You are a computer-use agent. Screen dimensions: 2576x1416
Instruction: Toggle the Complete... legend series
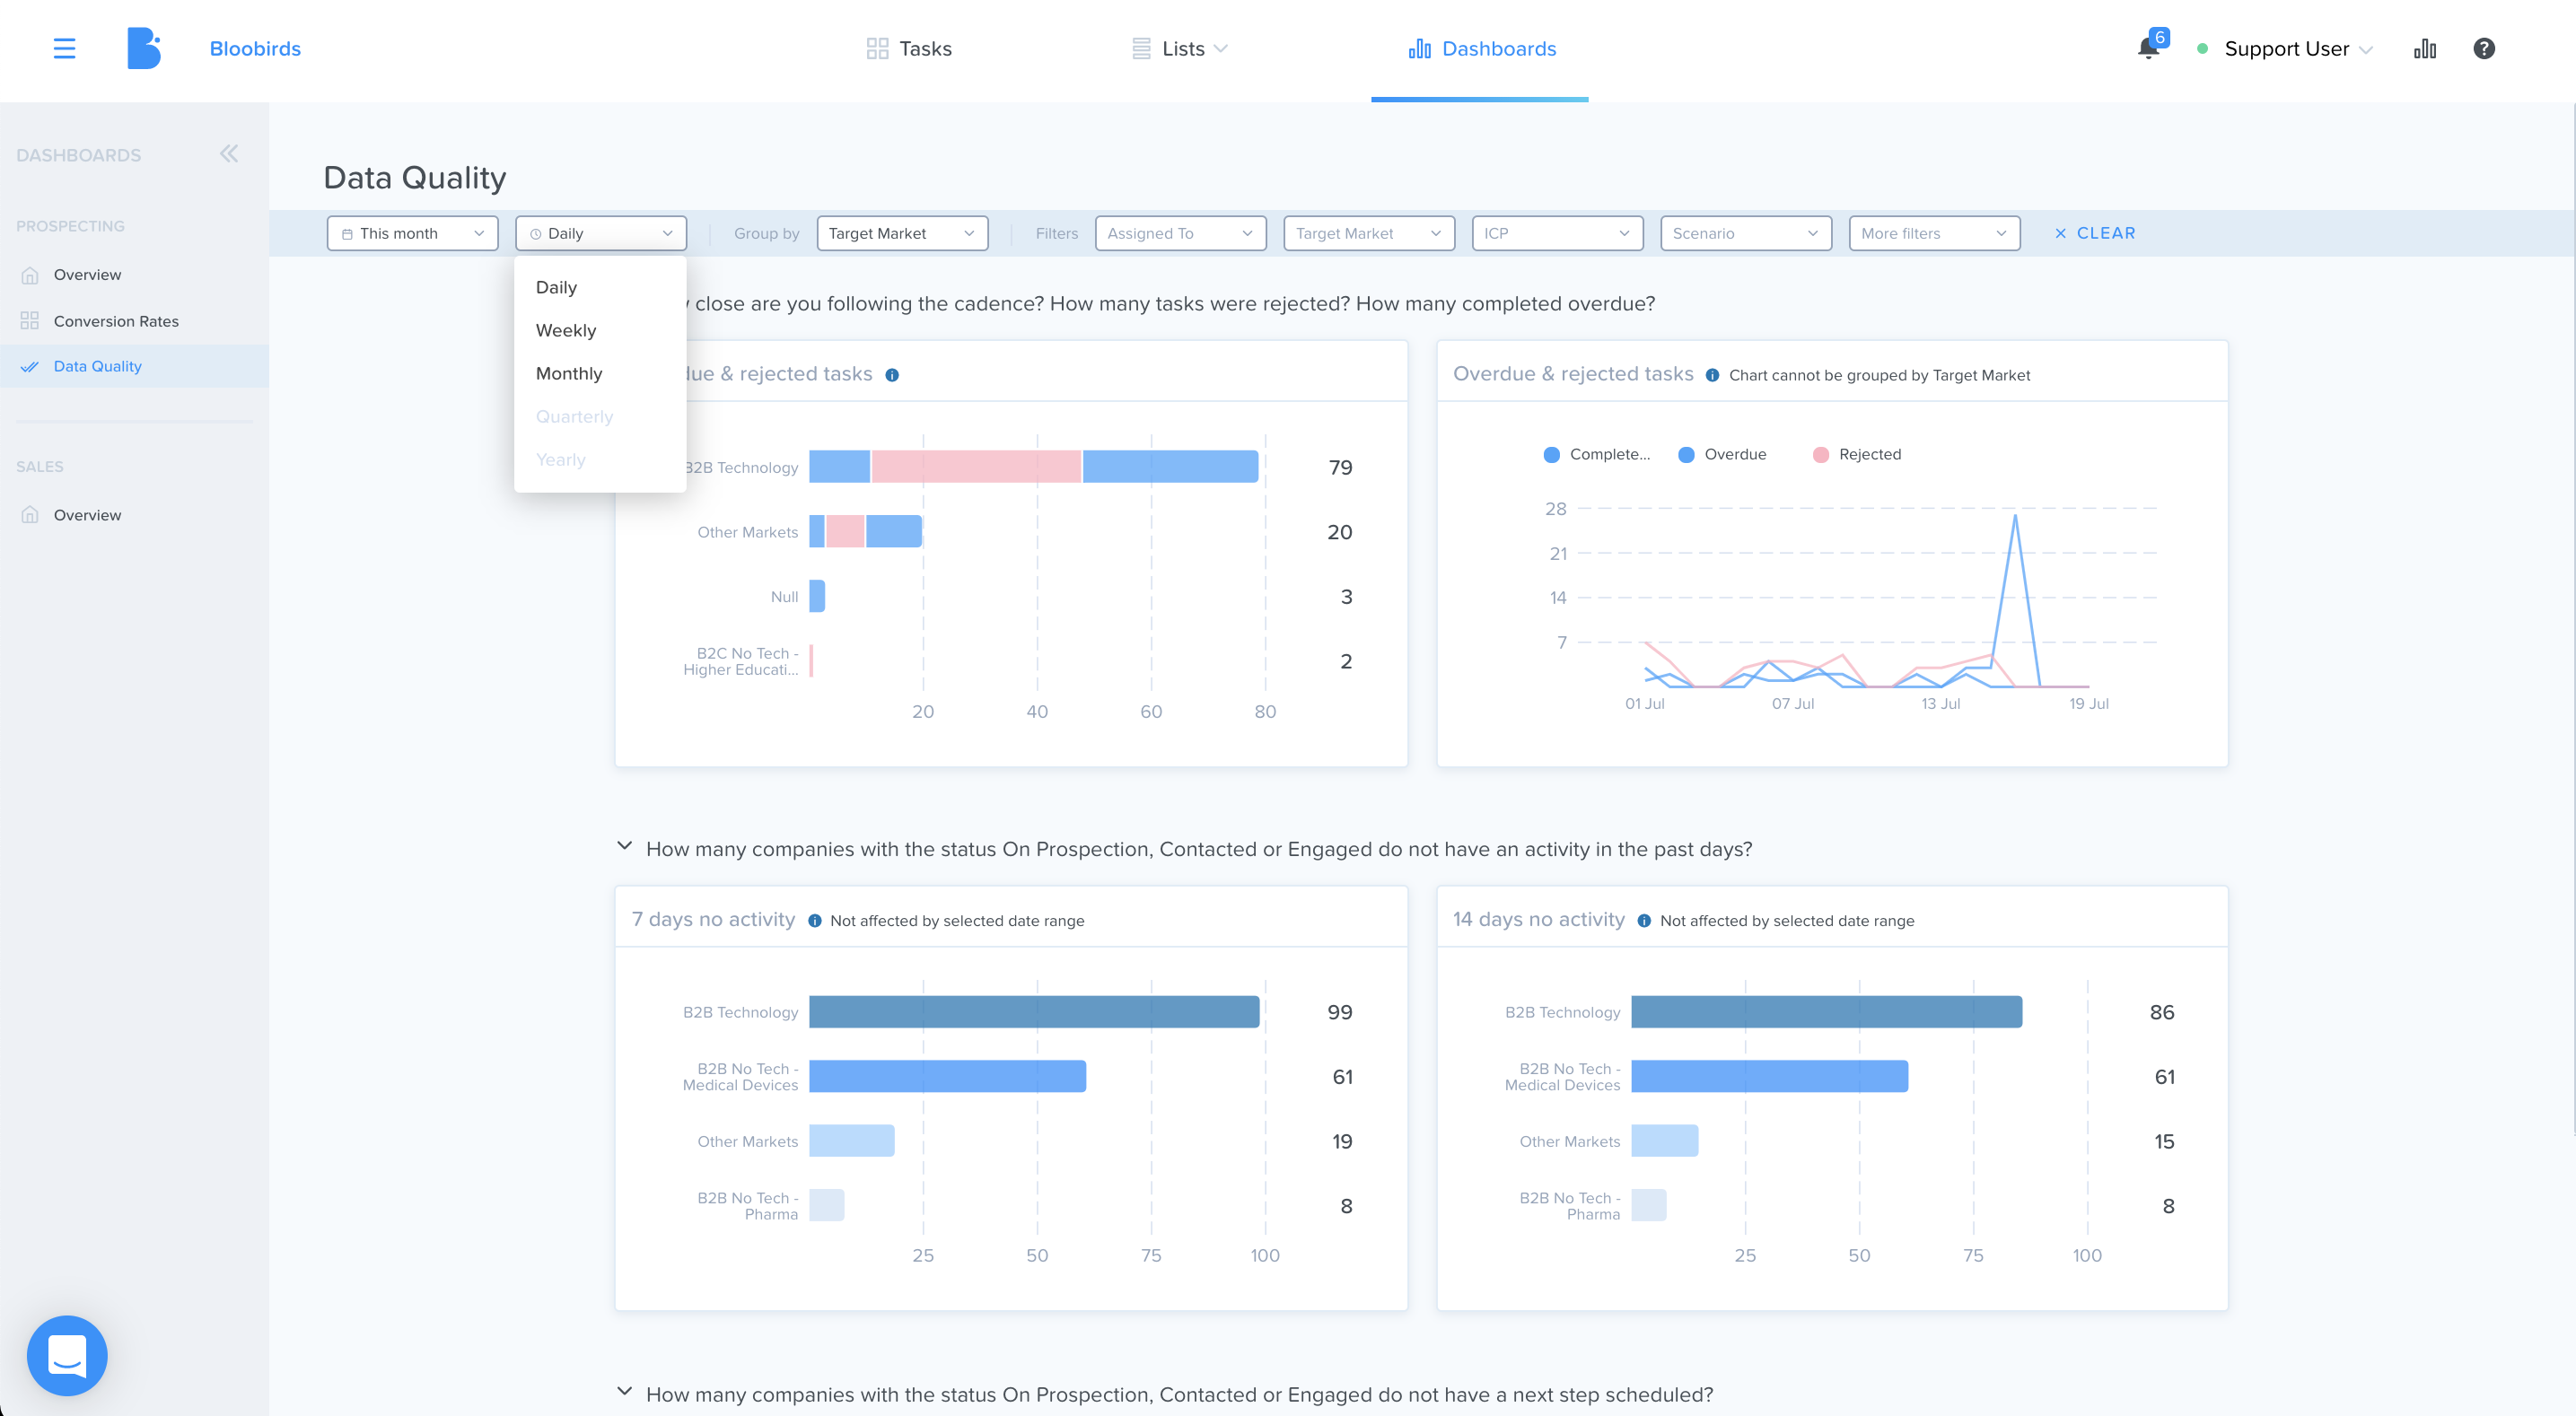1597,454
